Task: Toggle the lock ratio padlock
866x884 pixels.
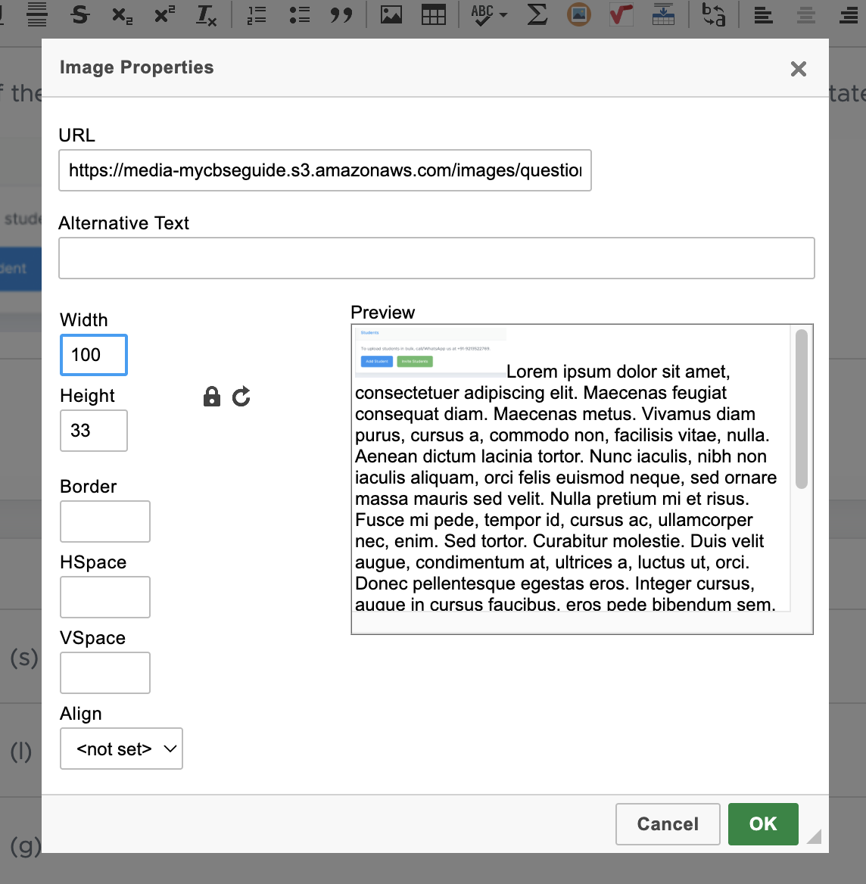Action: pyautogui.click(x=211, y=397)
